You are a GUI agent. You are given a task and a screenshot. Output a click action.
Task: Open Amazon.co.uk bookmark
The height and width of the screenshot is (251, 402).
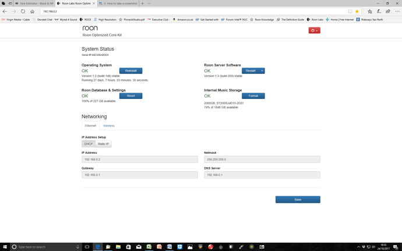[x=183, y=19]
